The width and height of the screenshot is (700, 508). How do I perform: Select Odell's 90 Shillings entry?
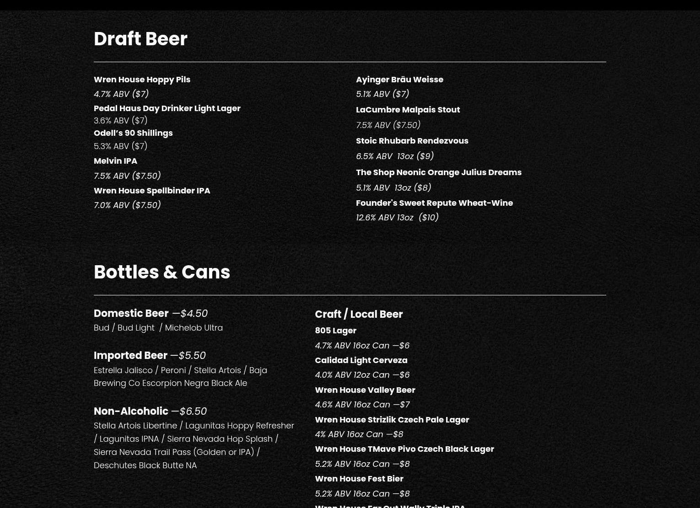[133, 133]
